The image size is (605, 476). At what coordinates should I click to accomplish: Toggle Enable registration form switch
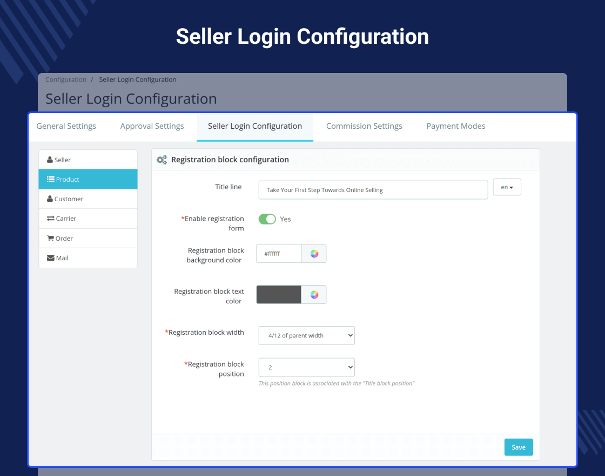267,219
